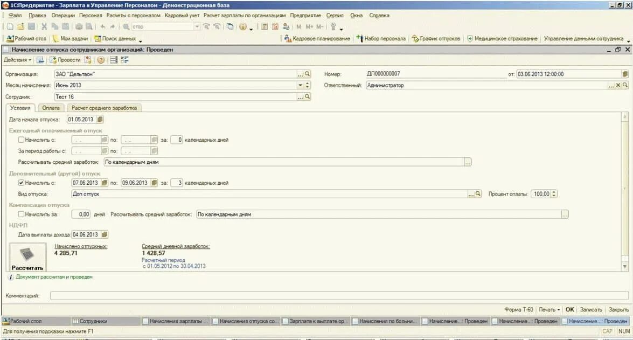Click the reread arrow icon next to Действия
The height and width of the screenshot is (340, 633).
(x=40, y=60)
